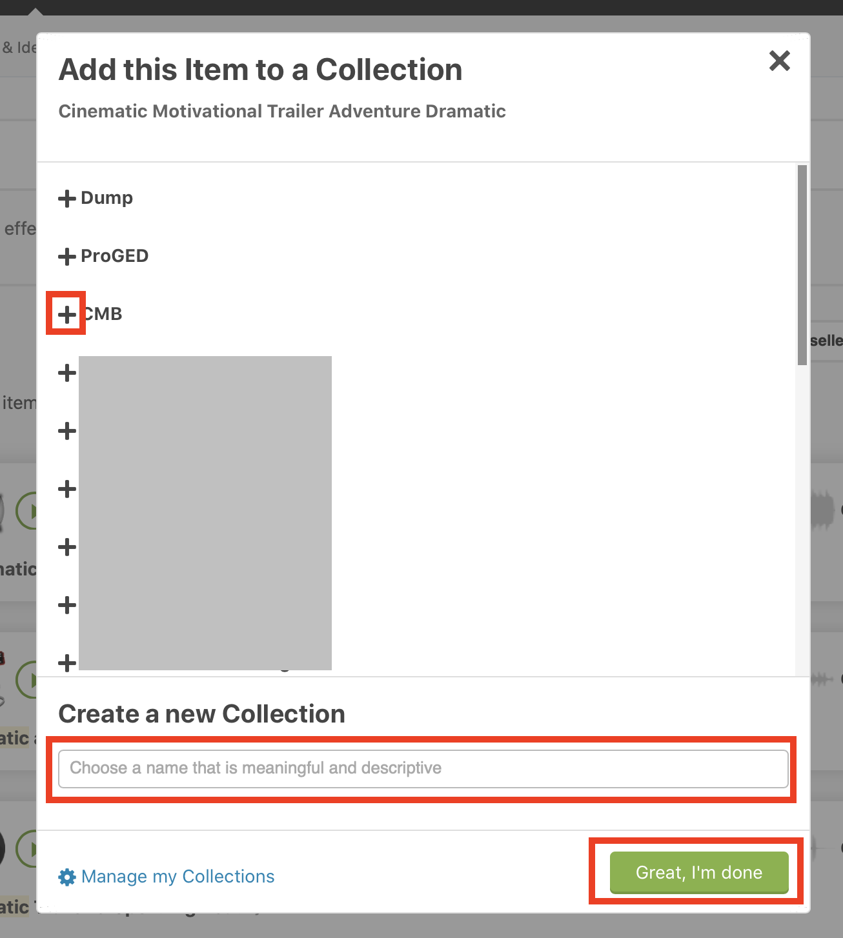Click the gray redacted collection names block
This screenshot has width=843, height=938.
[x=205, y=513]
